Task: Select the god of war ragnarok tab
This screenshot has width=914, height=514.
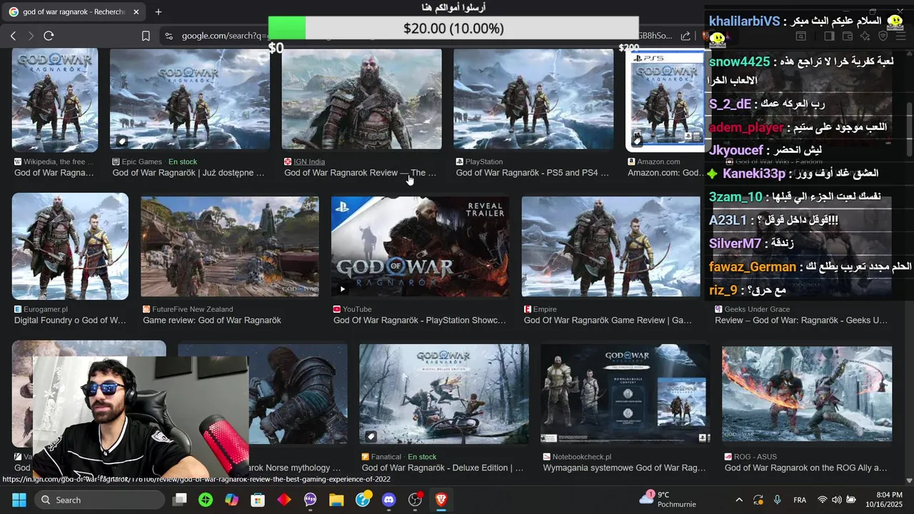Action: click(74, 12)
